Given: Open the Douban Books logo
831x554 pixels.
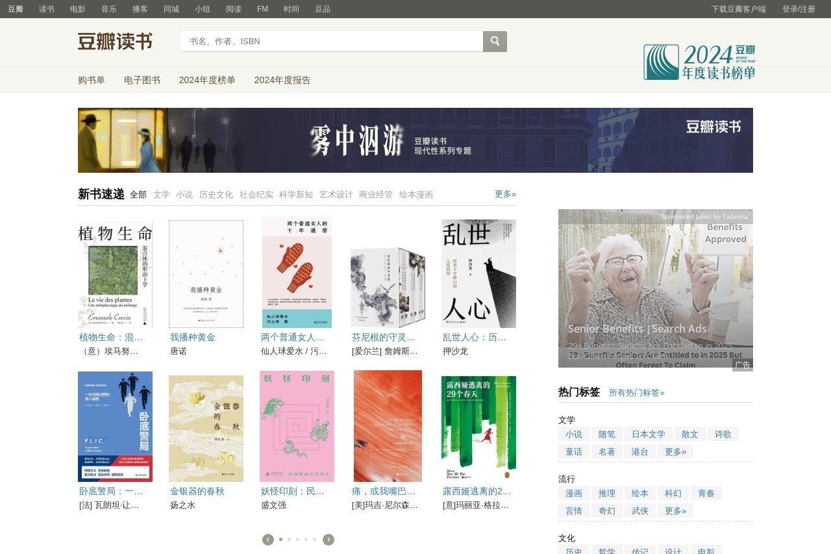Looking at the screenshot, I should pos(115,42).
